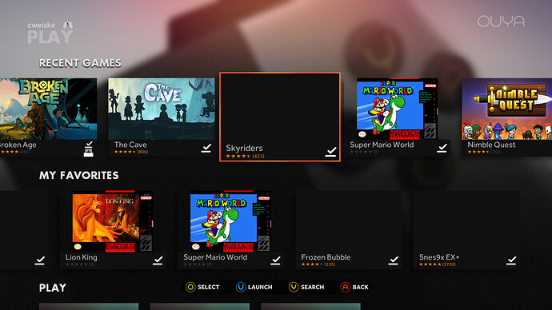Click the LAUNCH label in the hint bar
552x310 pixels.
coord(260,287)
